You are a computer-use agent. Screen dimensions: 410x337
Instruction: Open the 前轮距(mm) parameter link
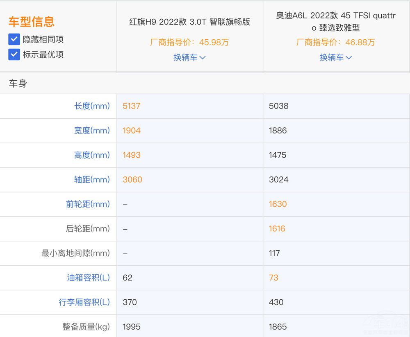click(x=88, y=204)
